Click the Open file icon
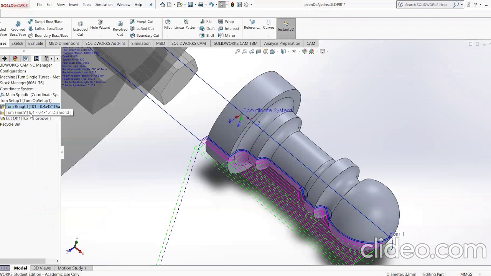 coord(179,5)
